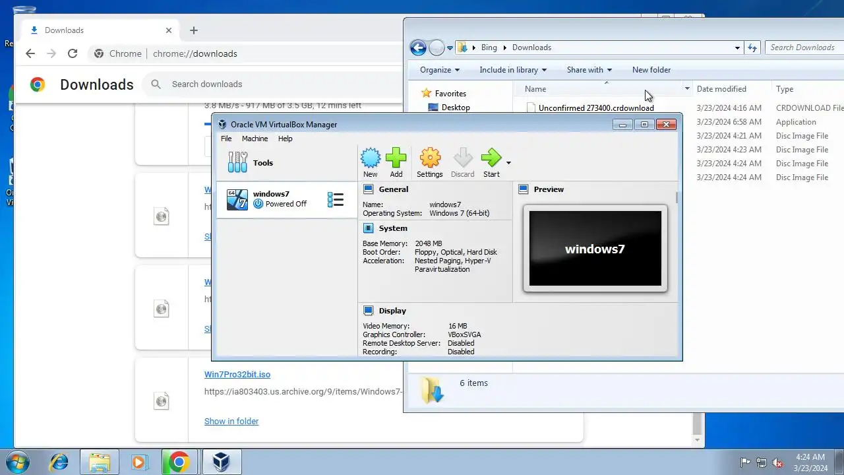Click the 6 items status text
Screen dimensions: 844x475
click(x=473, y=383)
